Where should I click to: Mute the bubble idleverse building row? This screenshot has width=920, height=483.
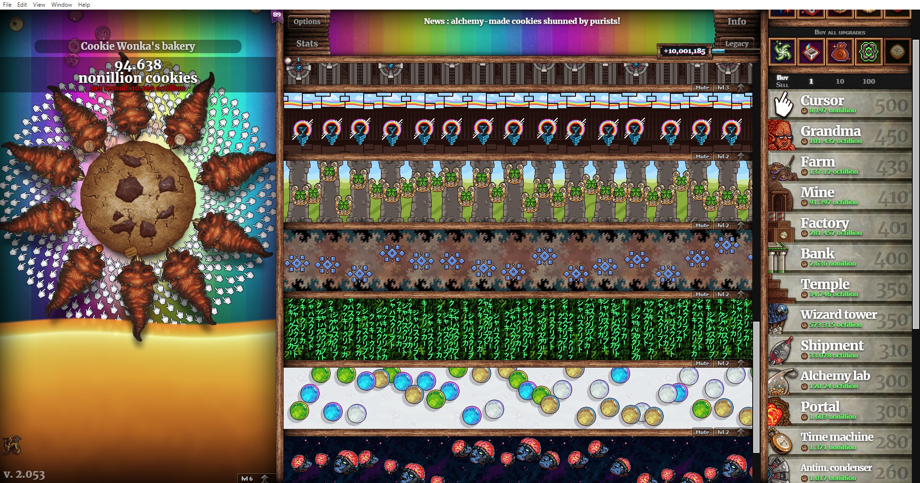tap(702, 432)
